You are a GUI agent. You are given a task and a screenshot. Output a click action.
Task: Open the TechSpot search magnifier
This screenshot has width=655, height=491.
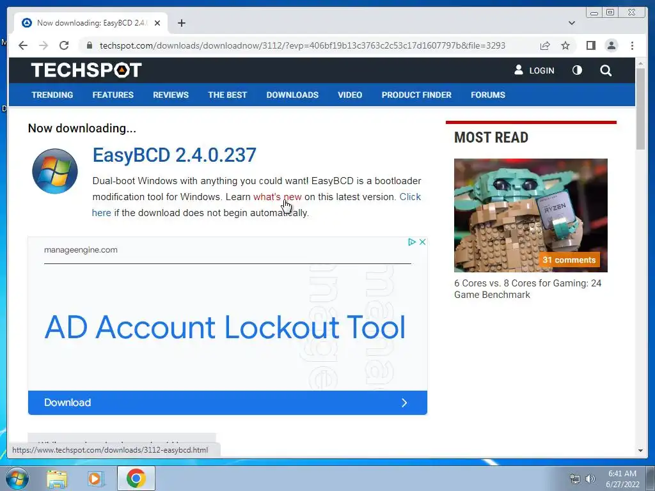(x=606, y=70)
